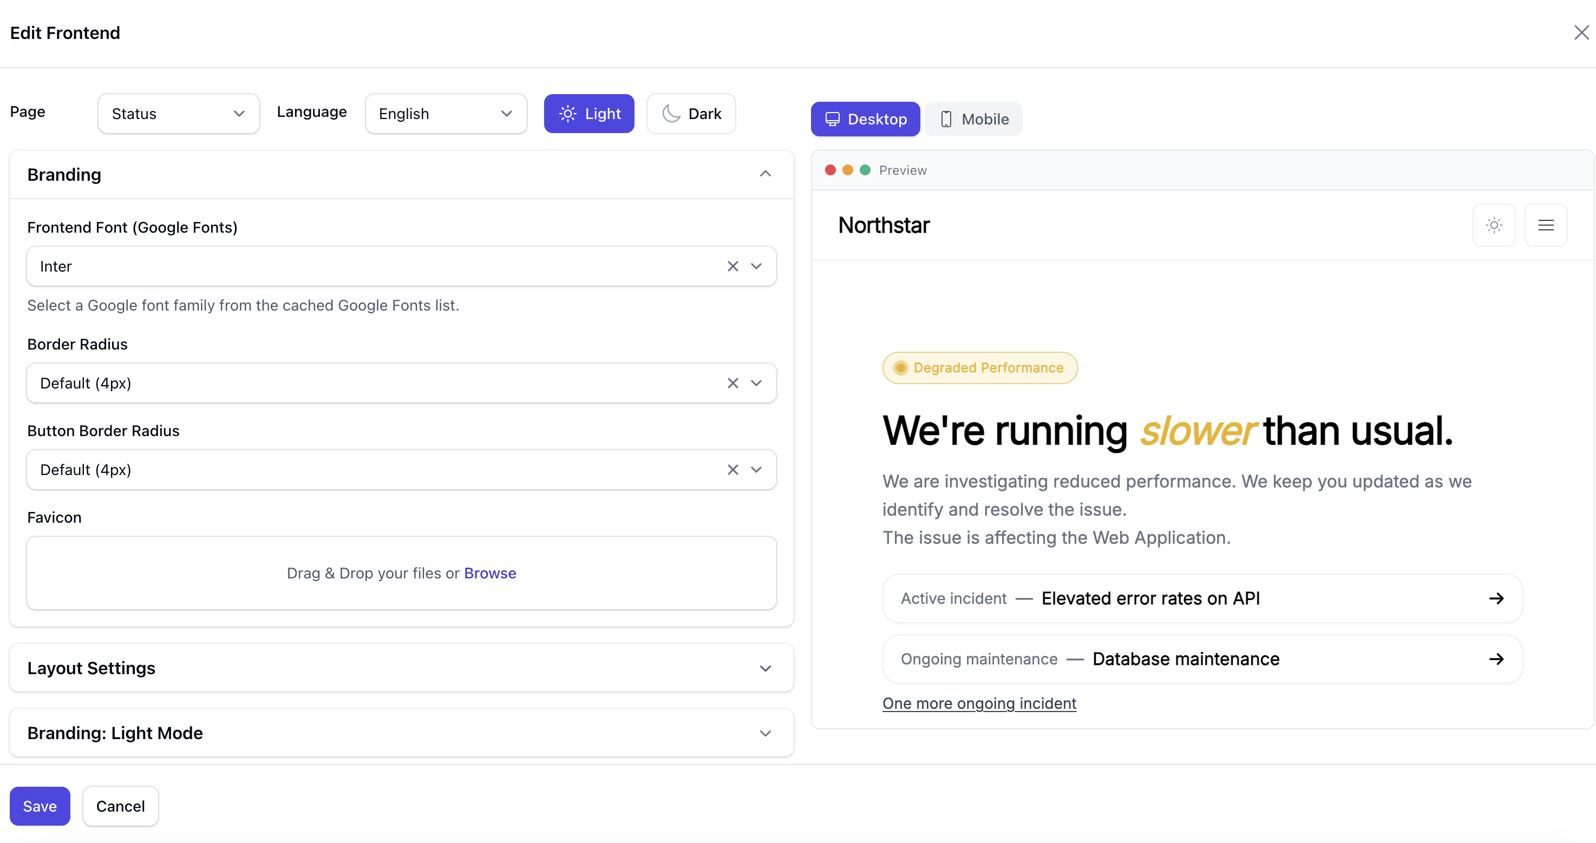This screenshot has height=843, width=1596.
Task: Click the green dot in preview window bar
Action: 865,170
